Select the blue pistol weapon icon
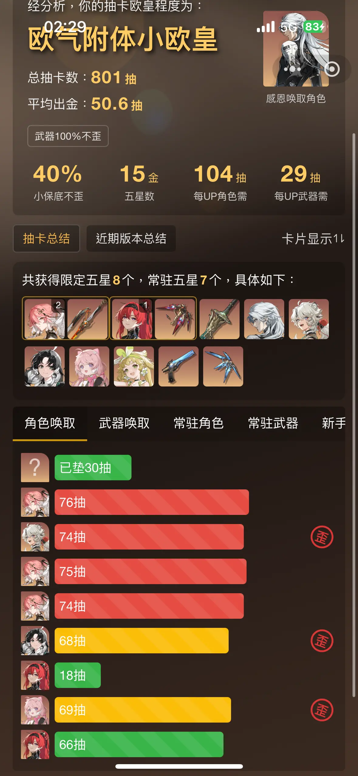Image resolution: width=358 pixels, height=776 pixels. (179, 366)
